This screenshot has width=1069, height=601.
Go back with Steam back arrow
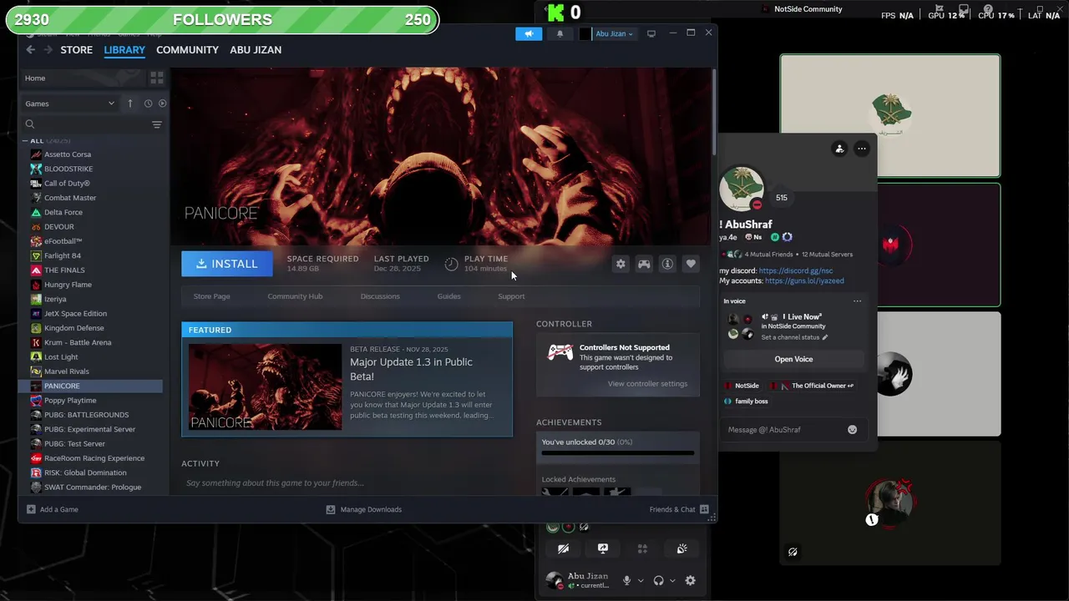point(30,50)
